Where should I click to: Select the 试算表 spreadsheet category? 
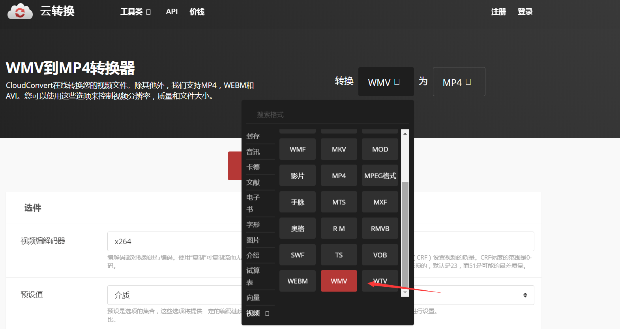click(253, 276)
